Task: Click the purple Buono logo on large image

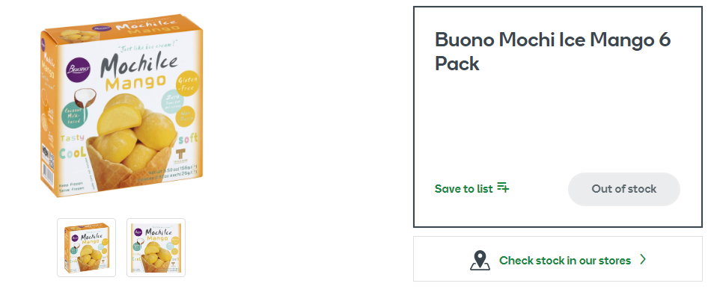Action: [79, 69]
